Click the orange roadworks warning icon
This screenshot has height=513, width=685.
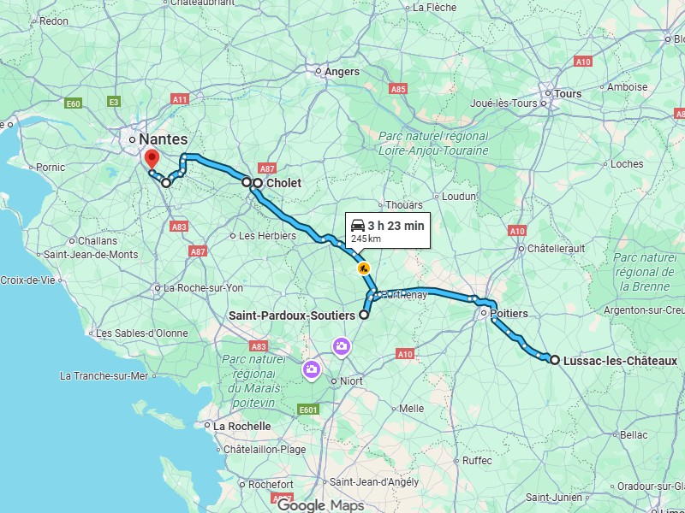point(363,268)
